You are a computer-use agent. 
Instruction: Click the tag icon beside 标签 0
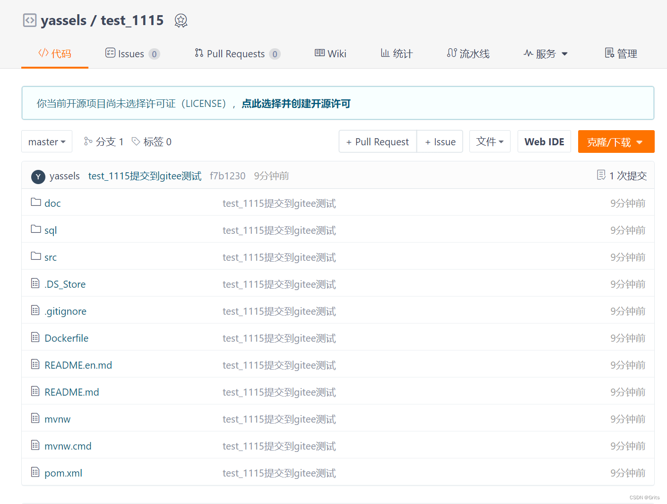(x=136, y=141)
